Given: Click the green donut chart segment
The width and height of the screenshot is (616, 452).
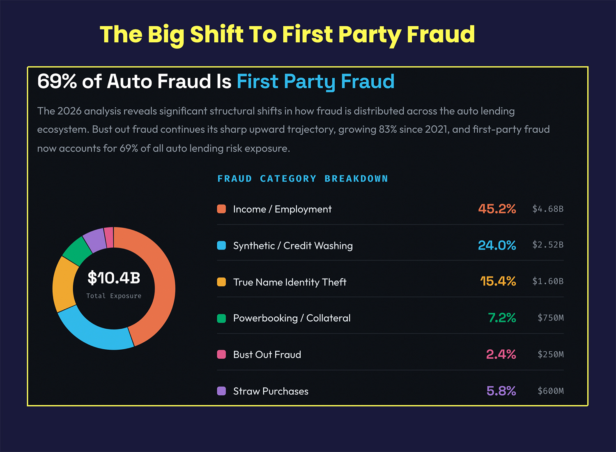Looking at the screenshot, I should (x=77, y=250).
